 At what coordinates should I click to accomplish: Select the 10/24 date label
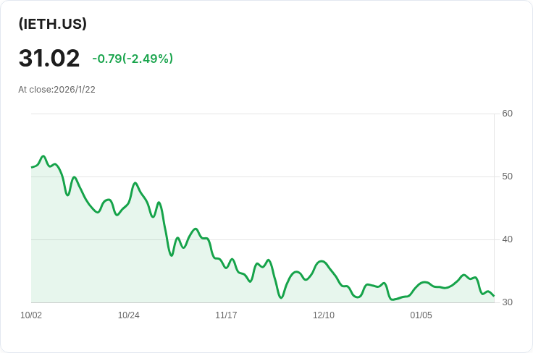coord(128,315)
